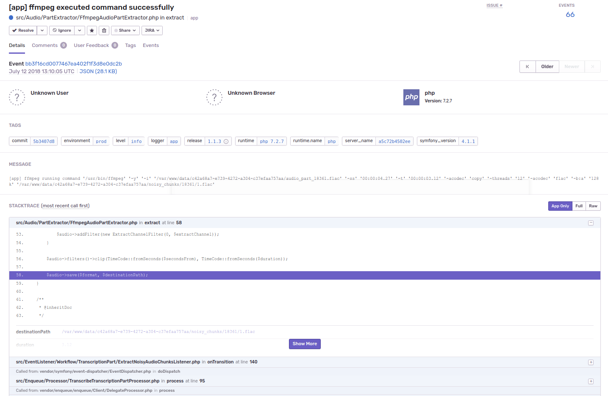Open the Resolve dropdown arrow
The height and width of the screenshot is (396, 608).
42,30
